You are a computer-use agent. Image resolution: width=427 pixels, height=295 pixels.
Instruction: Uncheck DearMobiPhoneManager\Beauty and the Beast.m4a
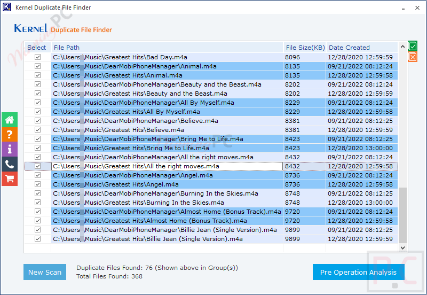[x=37, y=84]
